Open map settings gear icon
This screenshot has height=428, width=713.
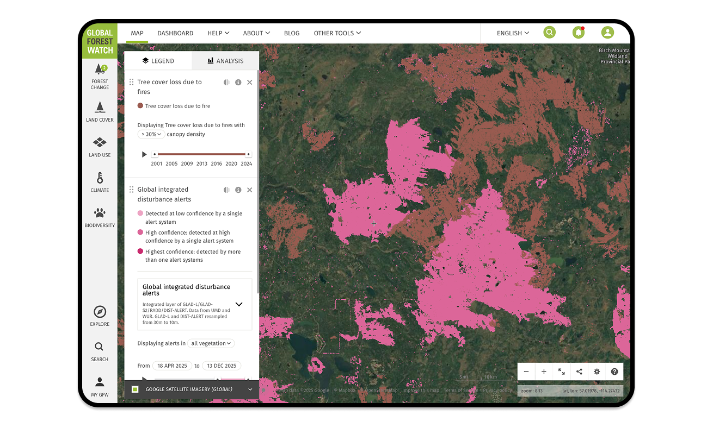click(597, 372)
